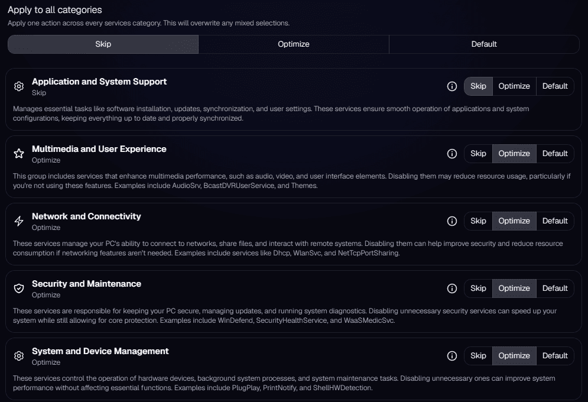The image size is (588, 402).
Task: Set Application and System Support to Skip
Action: point(478,86)
